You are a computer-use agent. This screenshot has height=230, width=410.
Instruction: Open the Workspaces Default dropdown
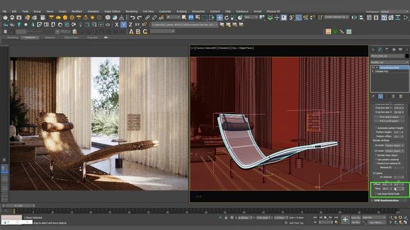coord(395,11)
